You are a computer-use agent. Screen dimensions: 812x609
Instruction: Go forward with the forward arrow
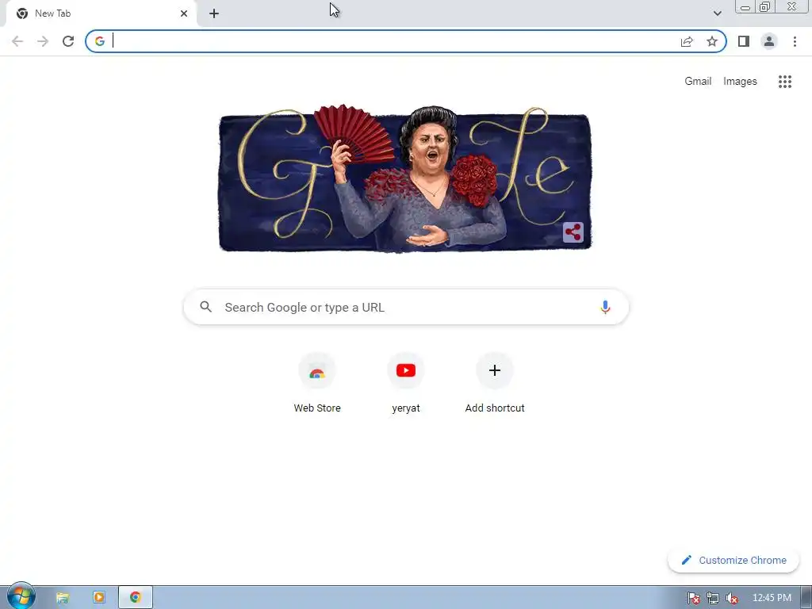(x=43, y=41)
